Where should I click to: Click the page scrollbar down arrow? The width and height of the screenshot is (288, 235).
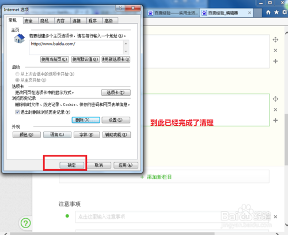tap(286, 225)
